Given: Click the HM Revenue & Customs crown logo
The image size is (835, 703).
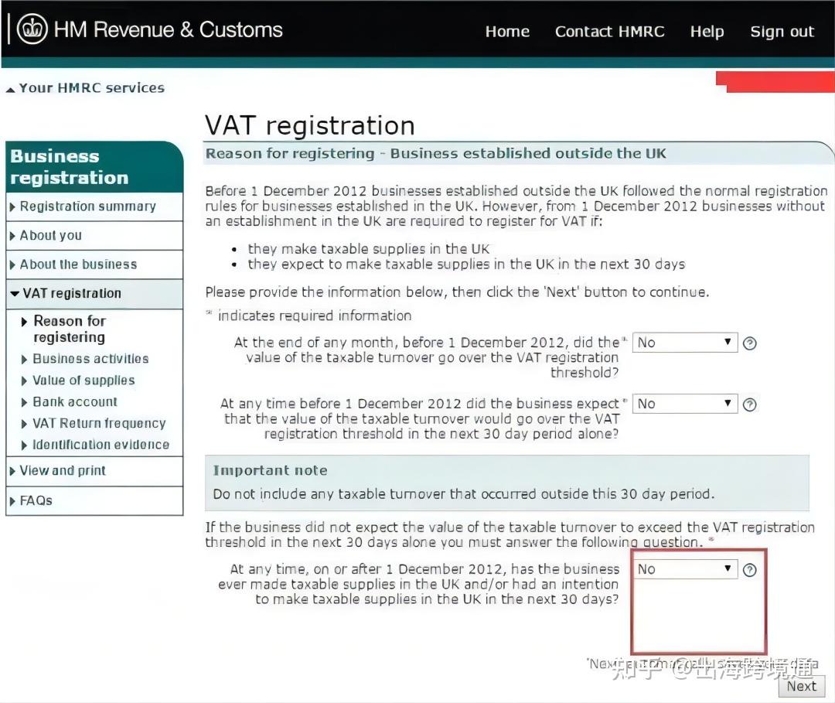Looking at the screenshot, I should point(31,30).
